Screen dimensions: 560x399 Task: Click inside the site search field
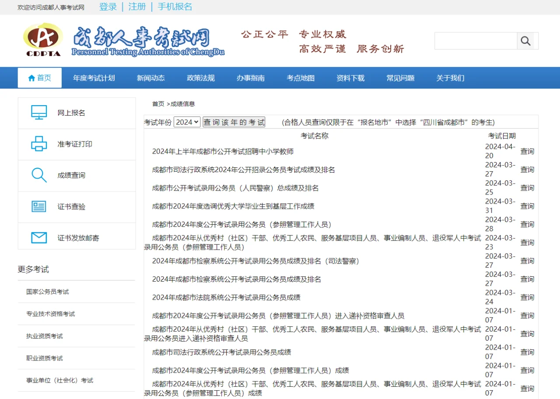pos(476,41)
